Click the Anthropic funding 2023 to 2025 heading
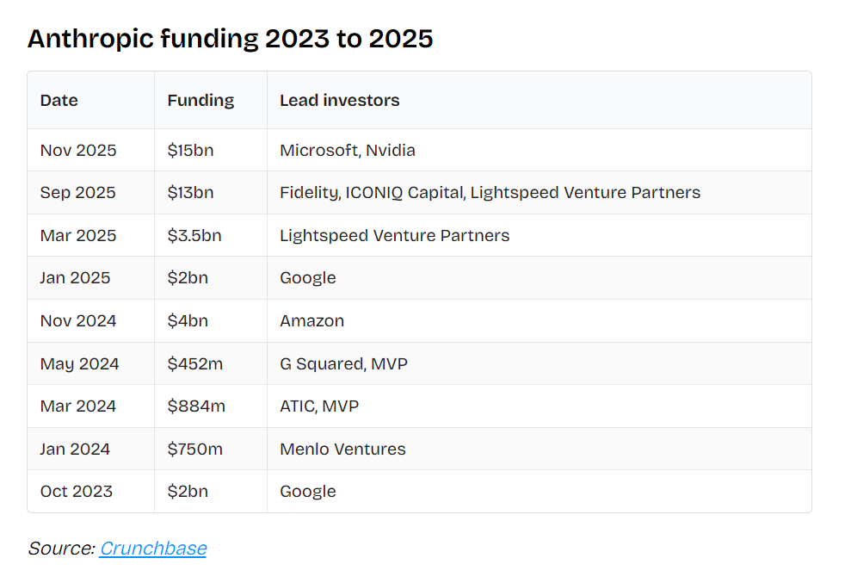The width and height of the screenshot is (845, 583). coord(230,39)
